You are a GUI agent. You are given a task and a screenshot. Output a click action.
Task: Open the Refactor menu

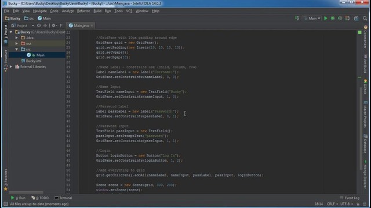[83, 11]
